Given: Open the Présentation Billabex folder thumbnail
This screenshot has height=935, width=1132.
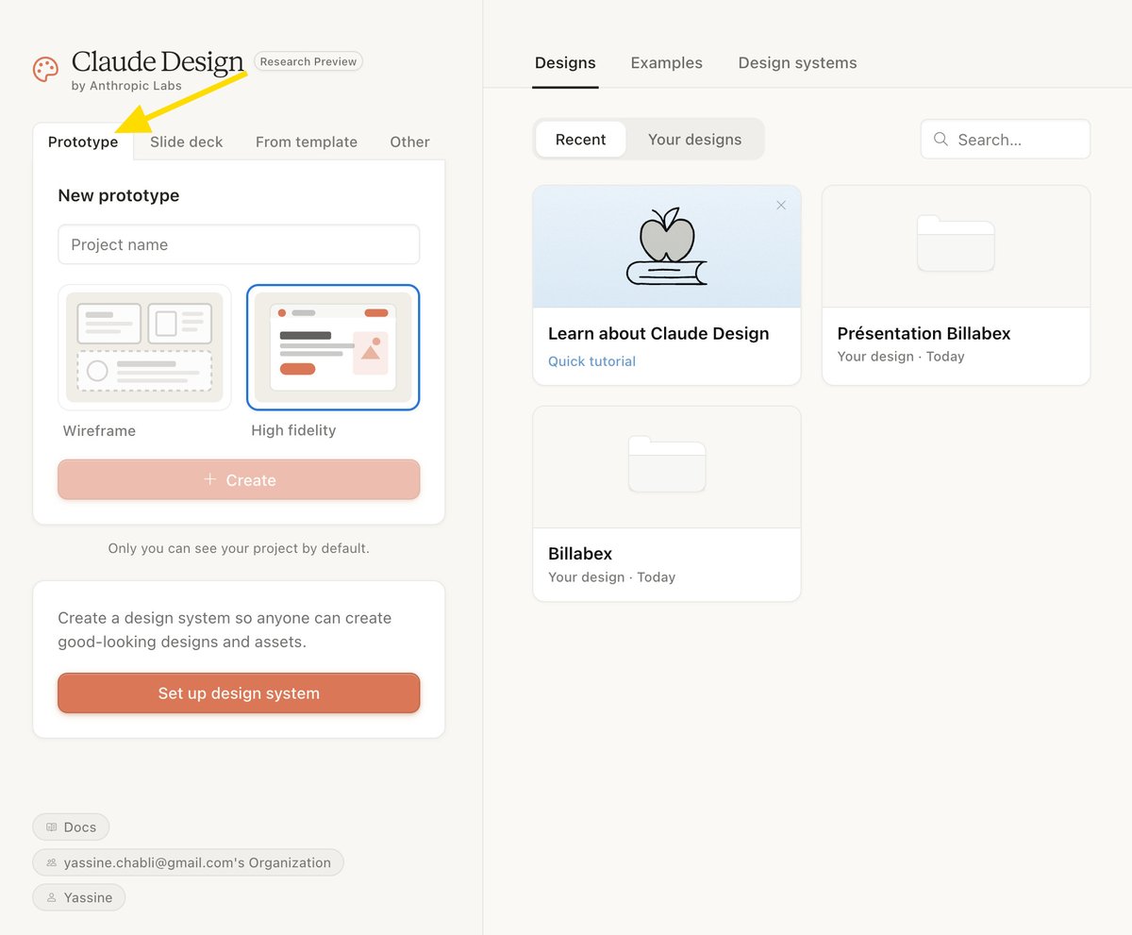Looking at the screenshot, I should 956,246.
